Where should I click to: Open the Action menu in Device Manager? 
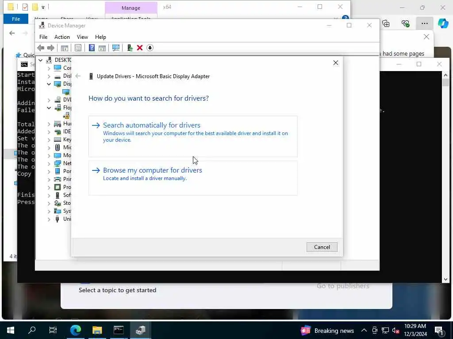[x=62, y=37]
